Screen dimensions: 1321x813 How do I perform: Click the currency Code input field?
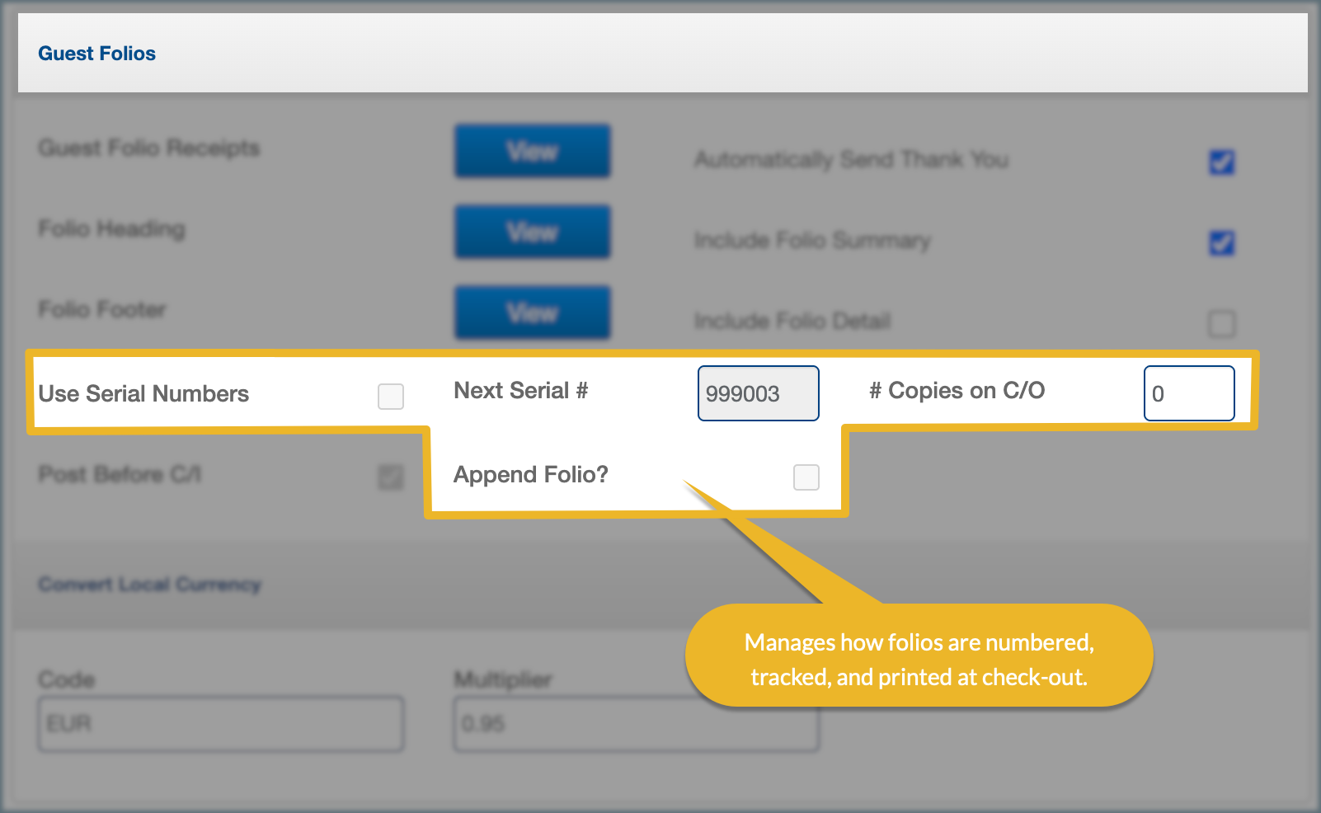pos(221,724)
